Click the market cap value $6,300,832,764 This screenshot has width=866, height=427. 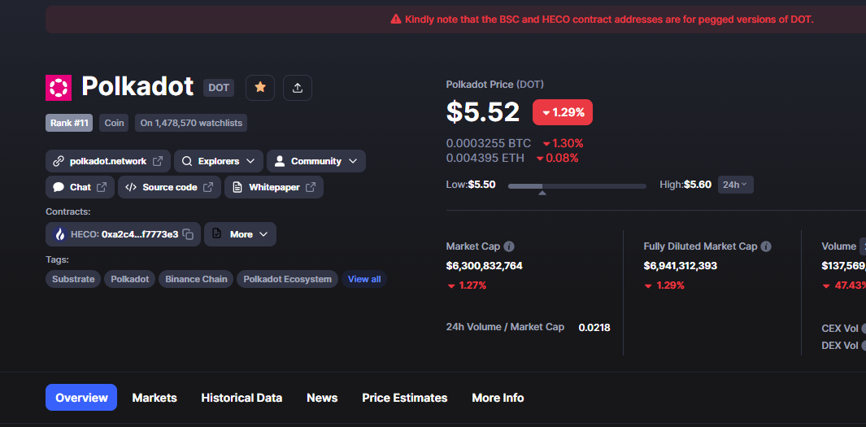click(x=484, y=266)
